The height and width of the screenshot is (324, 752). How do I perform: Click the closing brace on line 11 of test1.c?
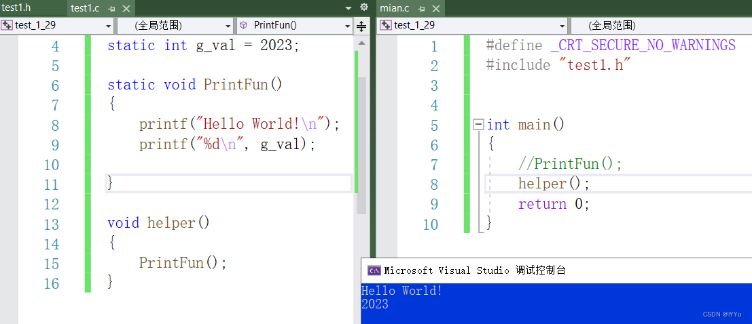[x=110, y=183]
